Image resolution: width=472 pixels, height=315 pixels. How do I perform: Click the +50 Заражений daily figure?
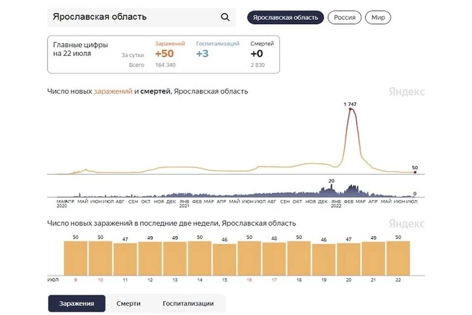pos(164,54)
